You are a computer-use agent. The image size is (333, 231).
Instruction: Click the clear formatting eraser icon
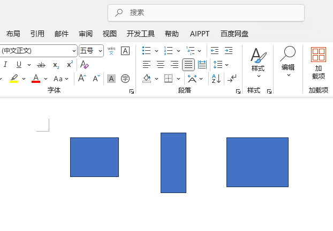pos(84,65)
